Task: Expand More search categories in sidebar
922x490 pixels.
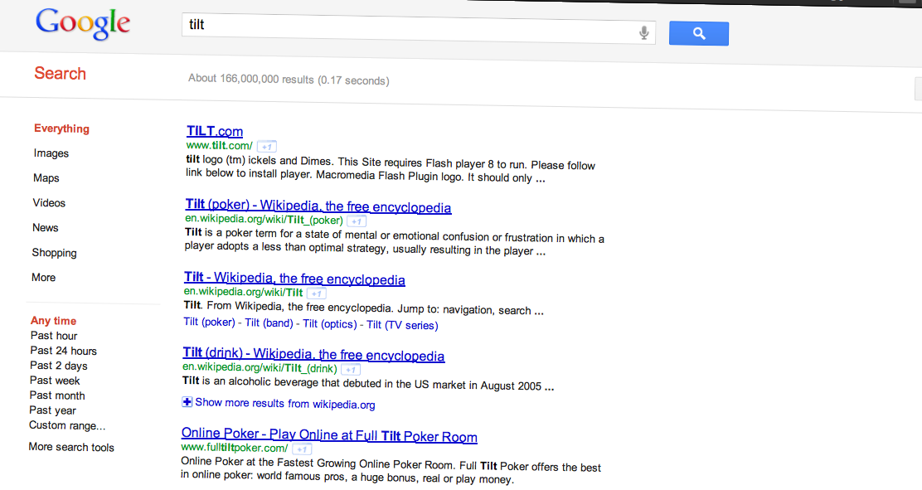Action: tap(44, 278)
